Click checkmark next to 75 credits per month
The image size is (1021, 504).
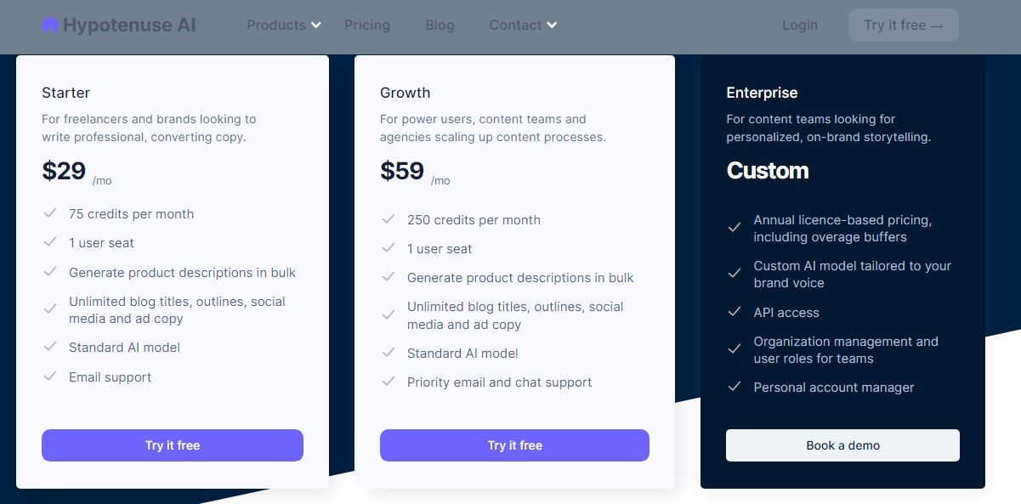click(x=50, y=213)
